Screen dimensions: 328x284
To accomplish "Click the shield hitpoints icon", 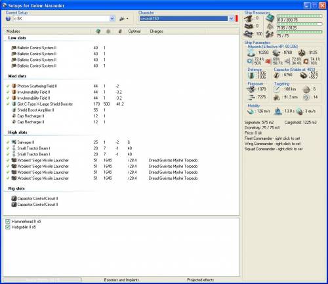I will point(251,52).
